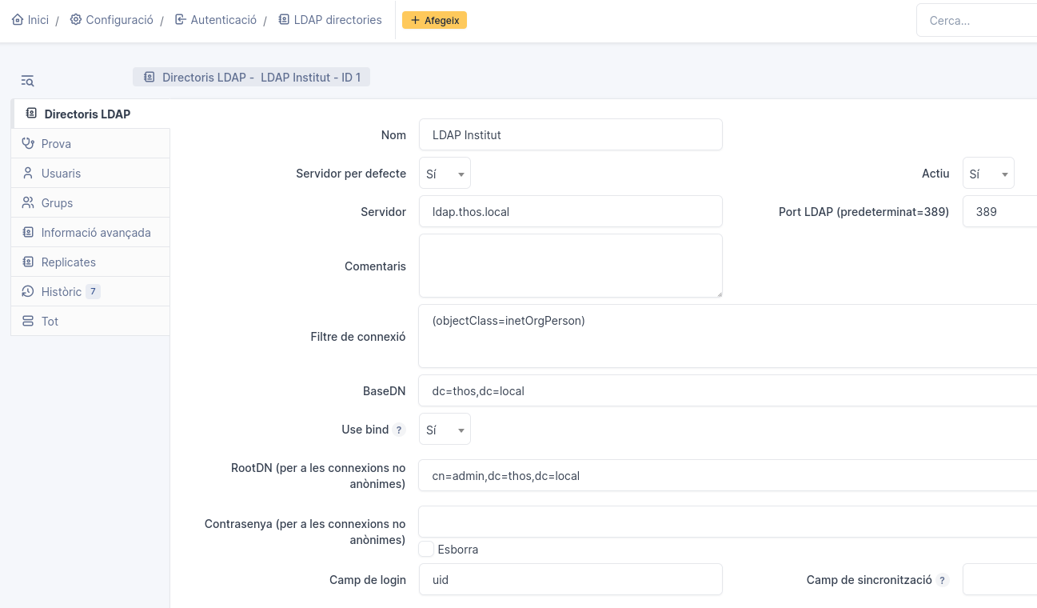The height and width of the screenshot is (608, 1037).
Task: Click the Directoris LDAP tab icon
Action: pyautogui.click(x=31, y=114)
